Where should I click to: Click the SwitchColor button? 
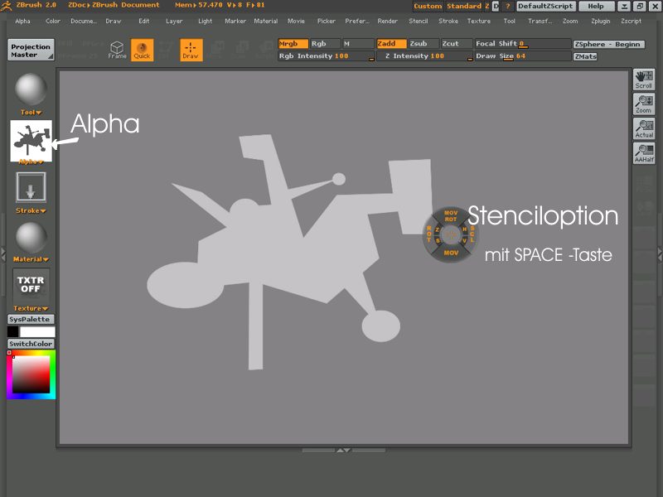31,344
